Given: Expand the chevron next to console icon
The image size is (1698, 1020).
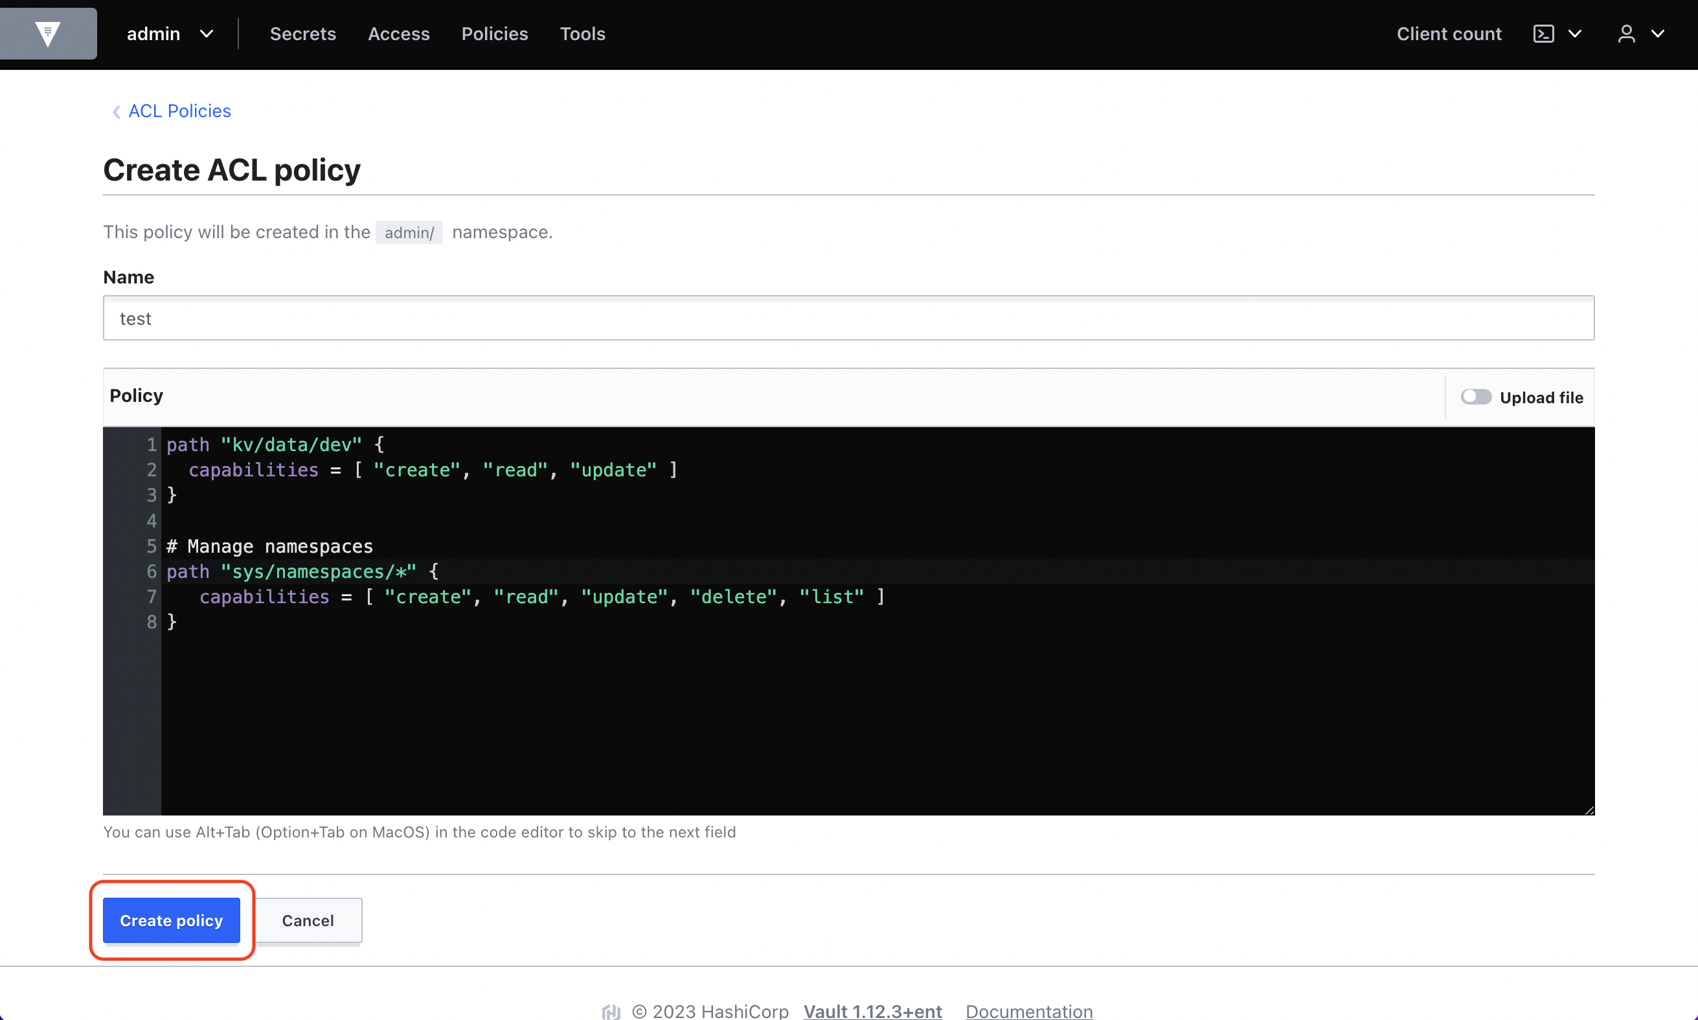Looking at the screenshot, I should [1575, 34].
